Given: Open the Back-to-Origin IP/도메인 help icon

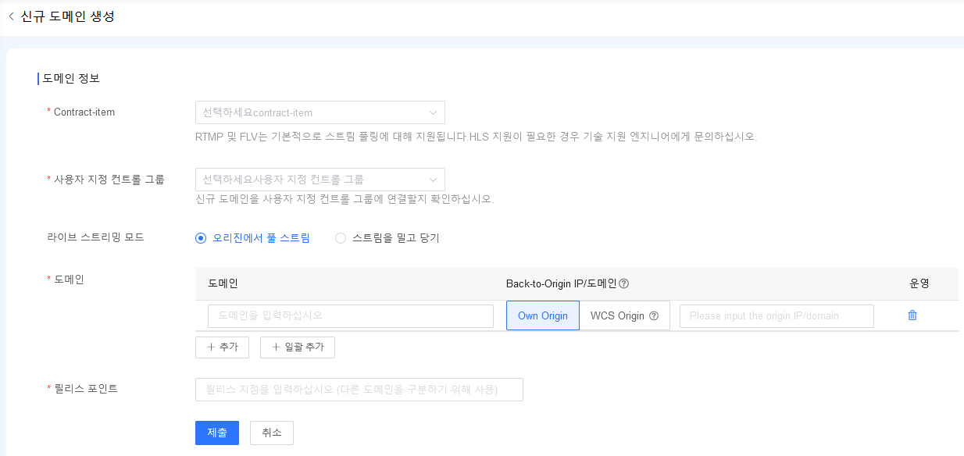Looking at the screenshot, I should coord(623,283).
